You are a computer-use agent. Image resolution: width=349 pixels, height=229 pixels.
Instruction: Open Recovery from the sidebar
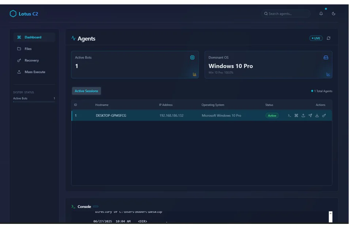coord(34,60)
